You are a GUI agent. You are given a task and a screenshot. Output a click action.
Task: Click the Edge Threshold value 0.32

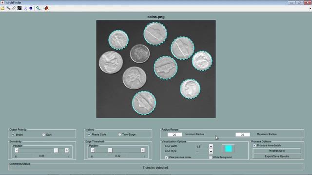(118, 156)
